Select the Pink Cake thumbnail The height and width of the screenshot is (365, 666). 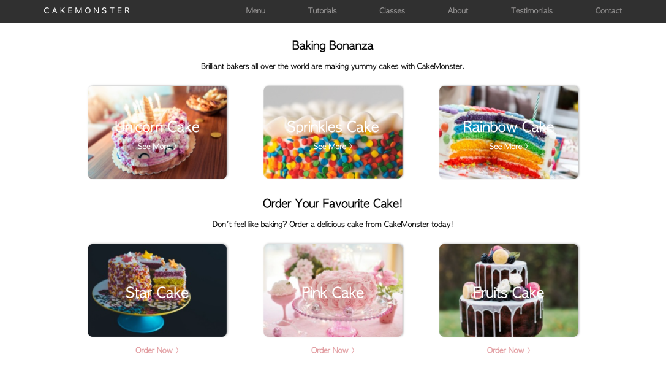click(x=333, y=290)
